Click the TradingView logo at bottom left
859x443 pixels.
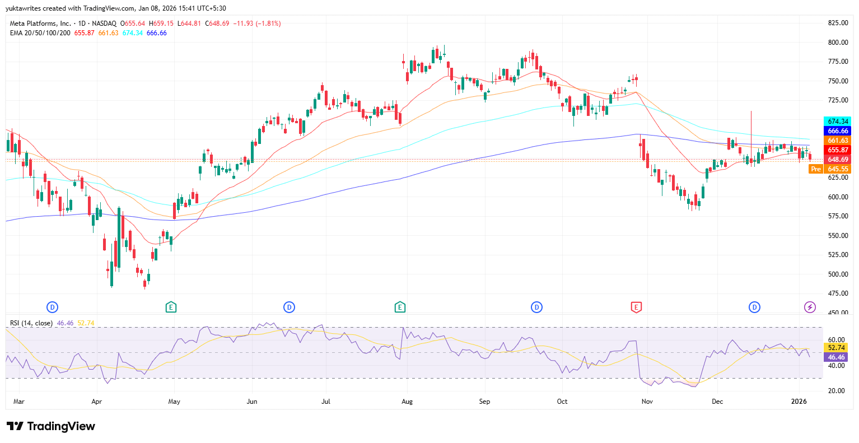50,427
